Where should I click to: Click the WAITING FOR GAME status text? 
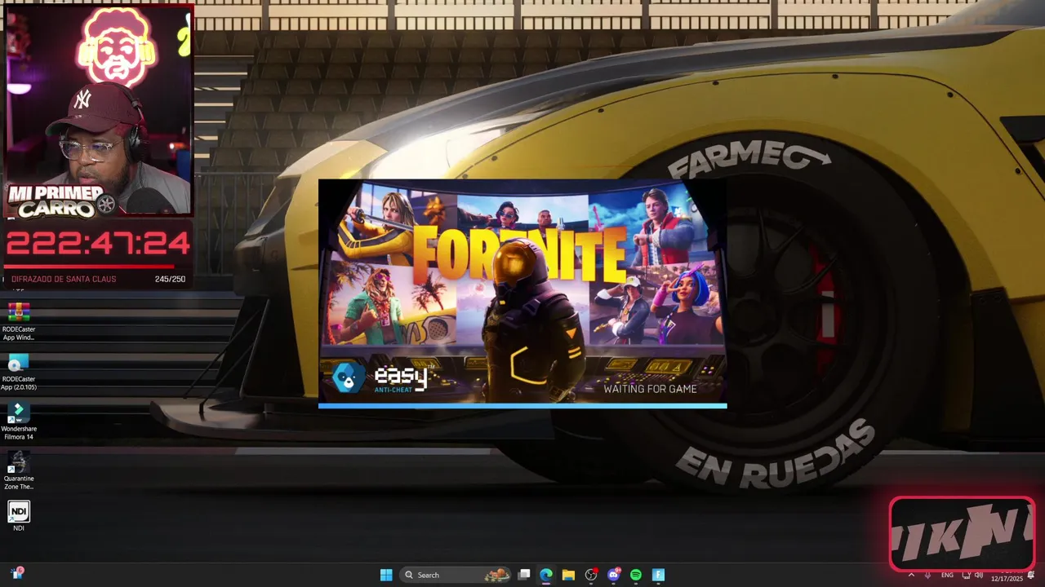(650, 389)
